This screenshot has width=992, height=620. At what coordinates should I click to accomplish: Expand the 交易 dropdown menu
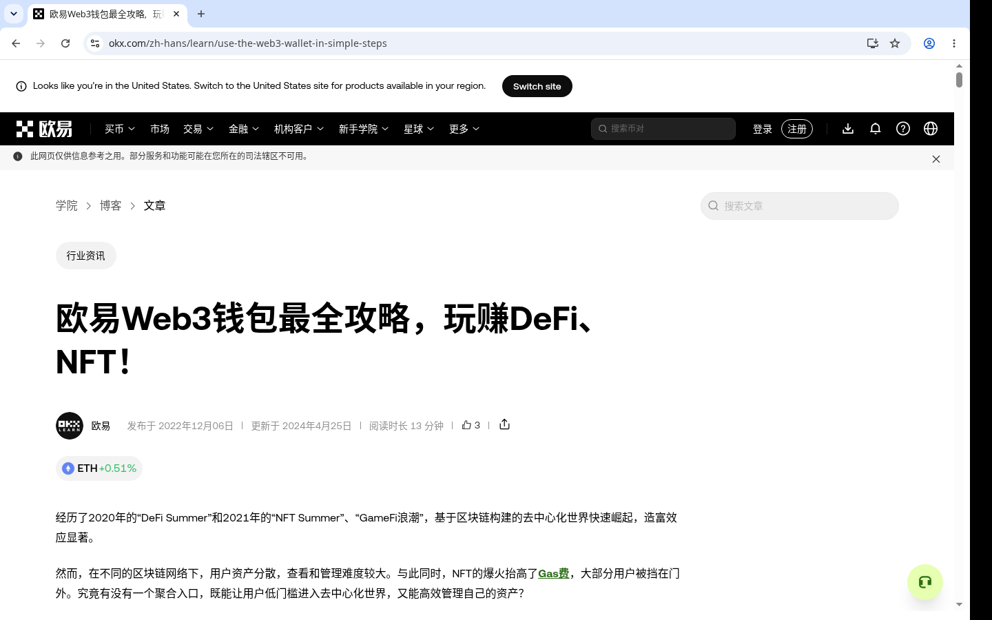(198, 129)
